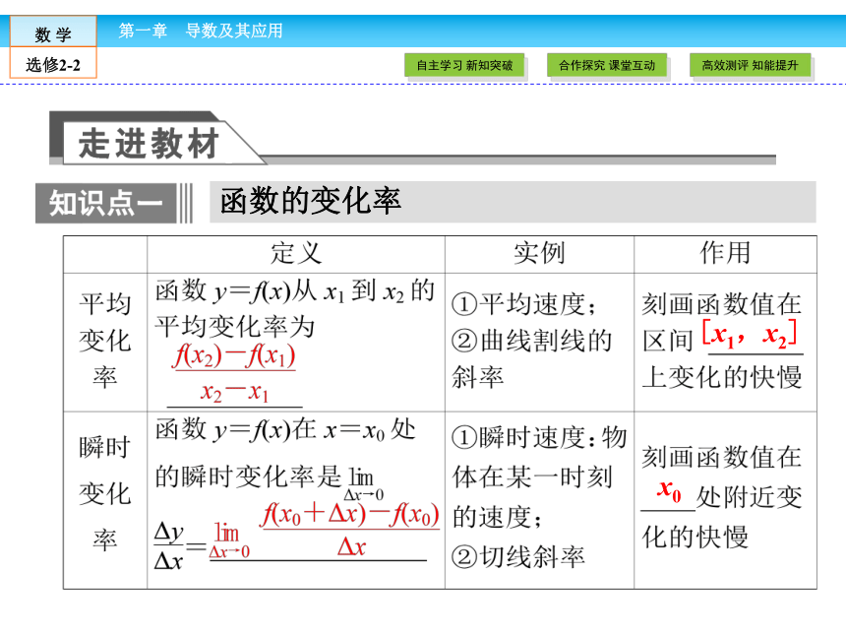Click the text ②曲线割线的斜率
This screenshot has height=635, width=846.
click(532, 358)
